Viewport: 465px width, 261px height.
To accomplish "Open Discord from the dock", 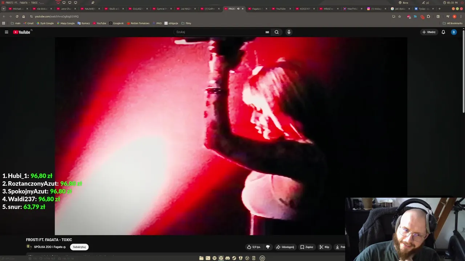I will [x=227, y=258].
